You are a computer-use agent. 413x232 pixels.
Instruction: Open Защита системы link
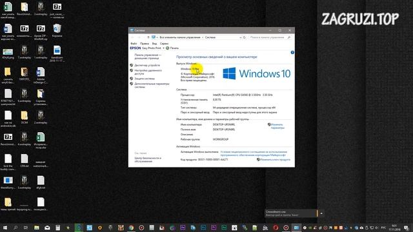click(145, 79)
